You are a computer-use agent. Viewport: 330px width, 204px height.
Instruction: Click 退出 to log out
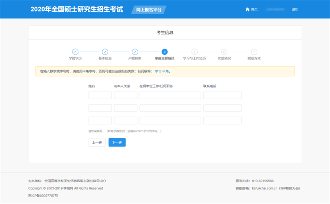click(x=295, y=9)
